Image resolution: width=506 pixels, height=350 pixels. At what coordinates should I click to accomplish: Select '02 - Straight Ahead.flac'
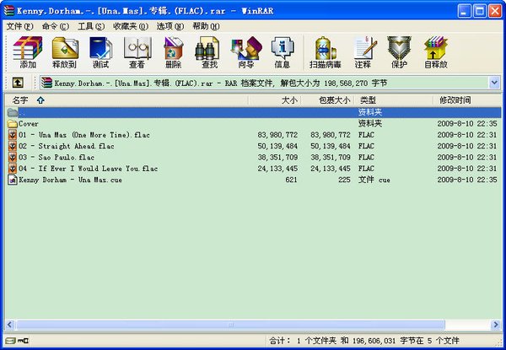(x=67, y=146)
